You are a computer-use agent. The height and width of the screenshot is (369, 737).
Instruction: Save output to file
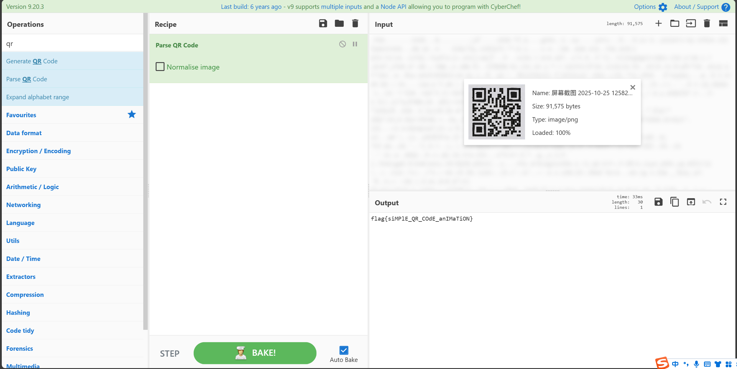coord(658,202)
